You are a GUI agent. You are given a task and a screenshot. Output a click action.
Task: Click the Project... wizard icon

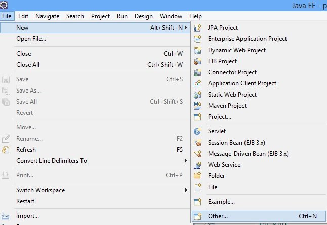click(x=197, y=117)
